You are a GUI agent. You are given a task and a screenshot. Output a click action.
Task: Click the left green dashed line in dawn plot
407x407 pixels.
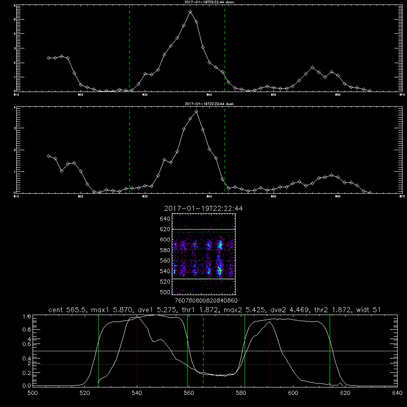pos(129,48)
